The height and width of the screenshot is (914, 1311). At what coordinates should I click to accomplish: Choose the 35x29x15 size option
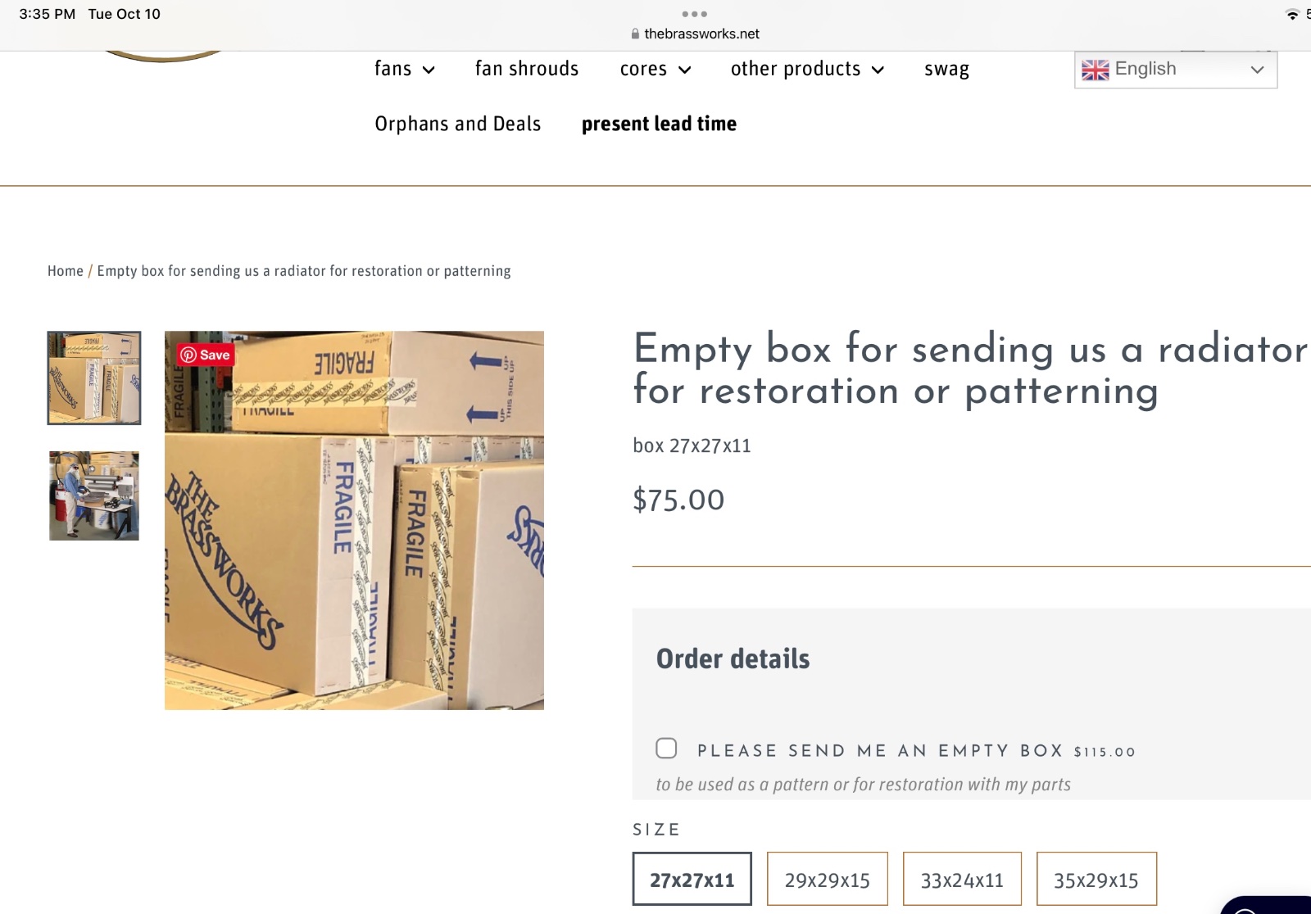[x=1096, y=880]
